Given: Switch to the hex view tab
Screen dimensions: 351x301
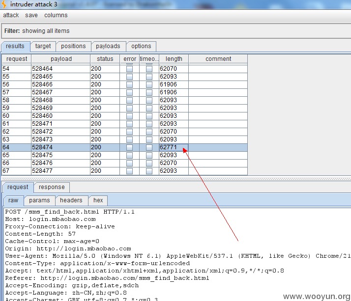Looking at the screenshot, I should (x=98, y=200).
